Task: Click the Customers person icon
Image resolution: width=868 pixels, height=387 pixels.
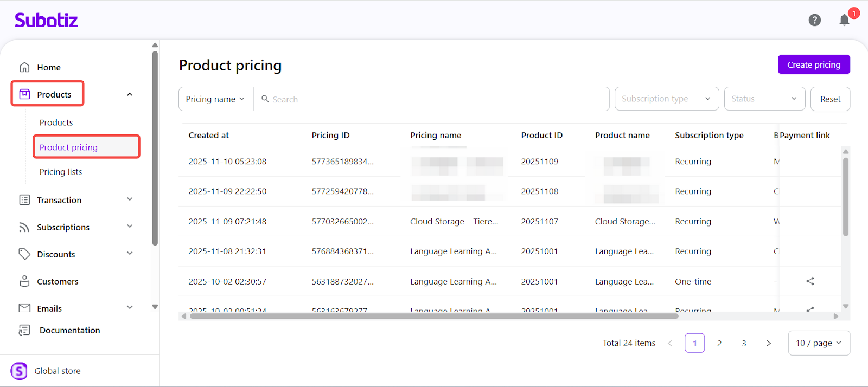Action: [x=24, y=281]
